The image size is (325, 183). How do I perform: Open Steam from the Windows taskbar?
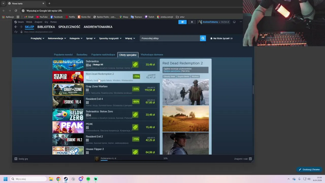(66, 179)
